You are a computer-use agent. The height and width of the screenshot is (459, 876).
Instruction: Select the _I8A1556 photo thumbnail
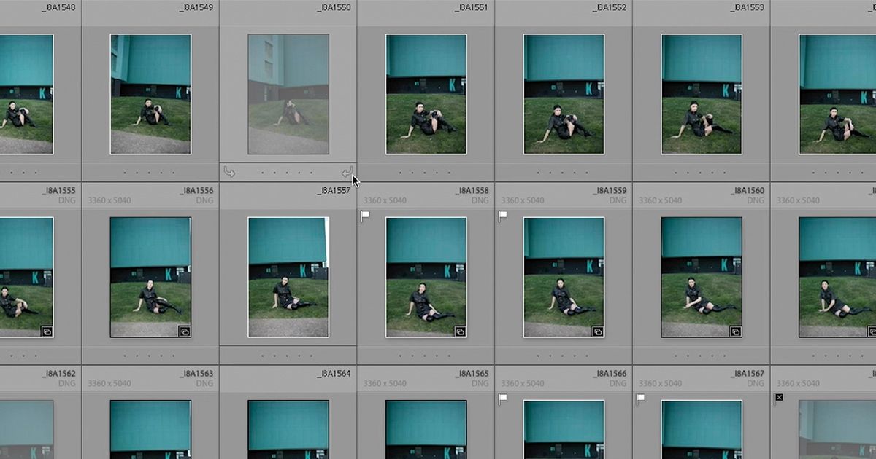[150, 277]
